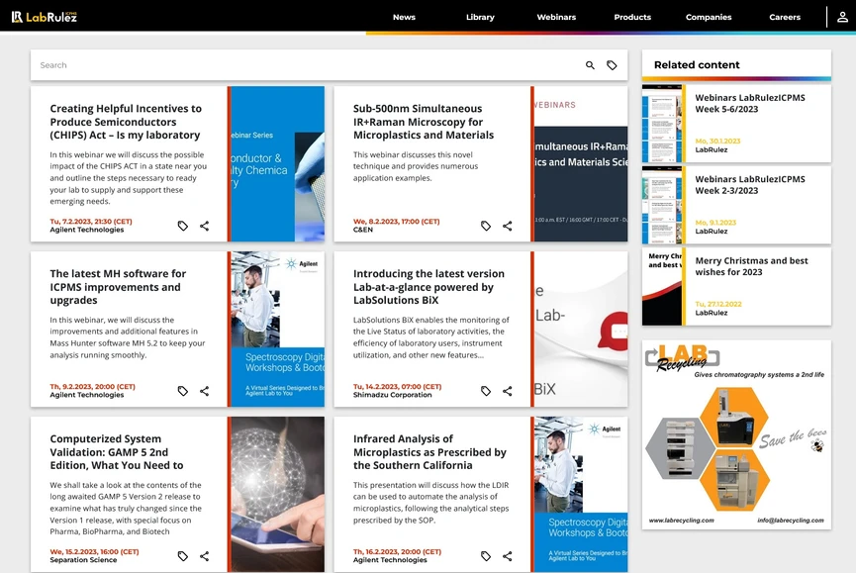Image resolution: width=856 pixels, height=573 pixels.
Task: Open the Products menu
Action: pyautogui.click(x=632, y=17)
